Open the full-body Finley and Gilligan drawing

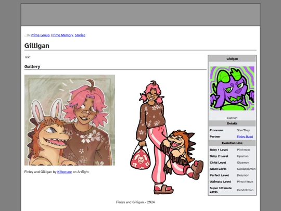point(167,137)
